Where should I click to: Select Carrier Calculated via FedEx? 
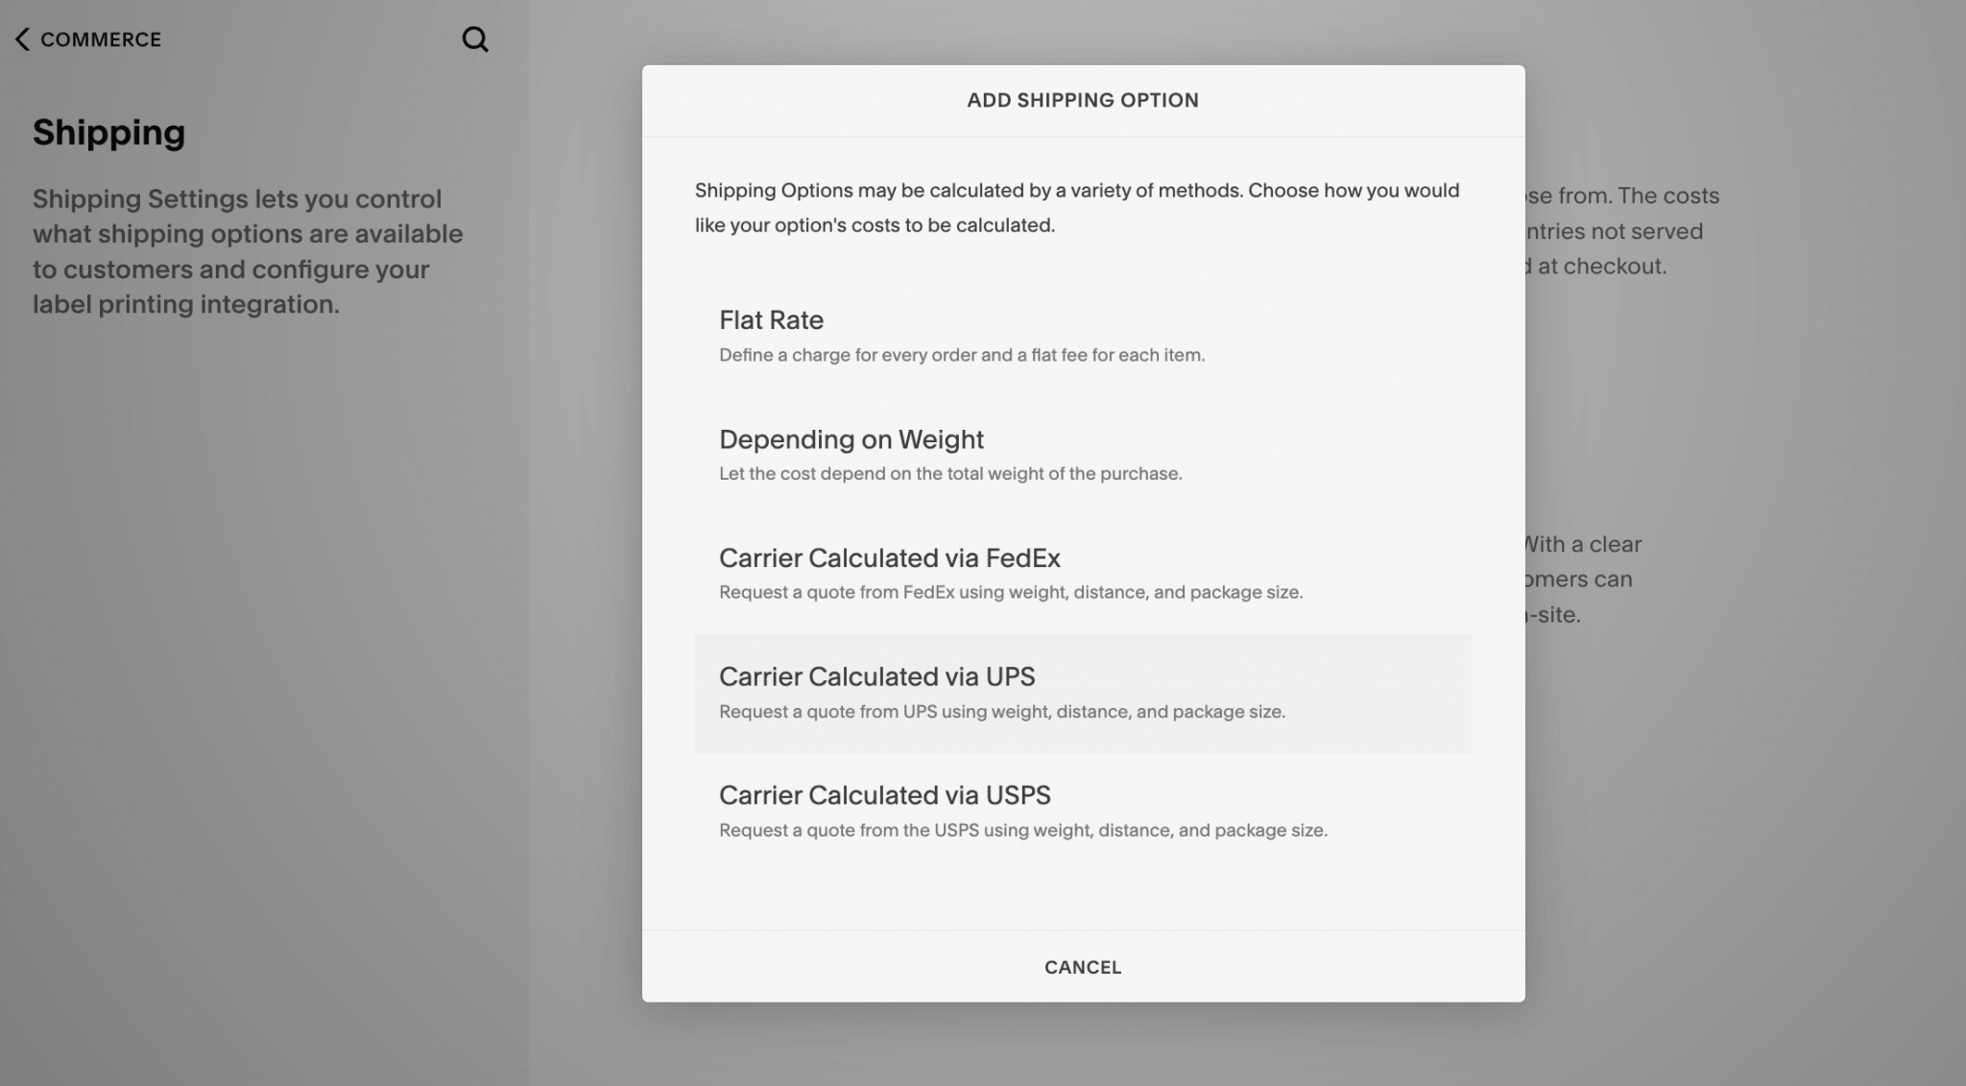click(x=889, y=557)
